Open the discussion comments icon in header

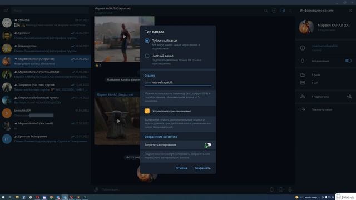[x=274, y=11]
